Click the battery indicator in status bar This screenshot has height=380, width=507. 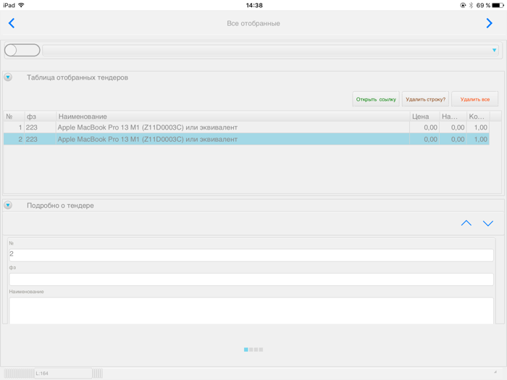(x=498, y=5)
